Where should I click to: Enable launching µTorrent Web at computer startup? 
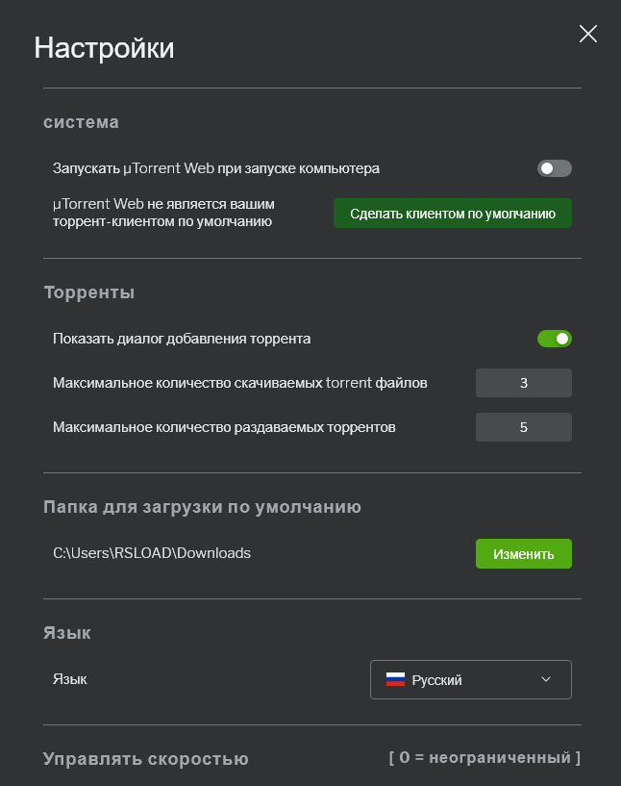(554, 168)
